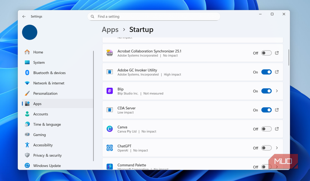The width and height of the screenshot is (310, 181).
Task: Click the Accessibility figure icon
Action: point(27,145)
